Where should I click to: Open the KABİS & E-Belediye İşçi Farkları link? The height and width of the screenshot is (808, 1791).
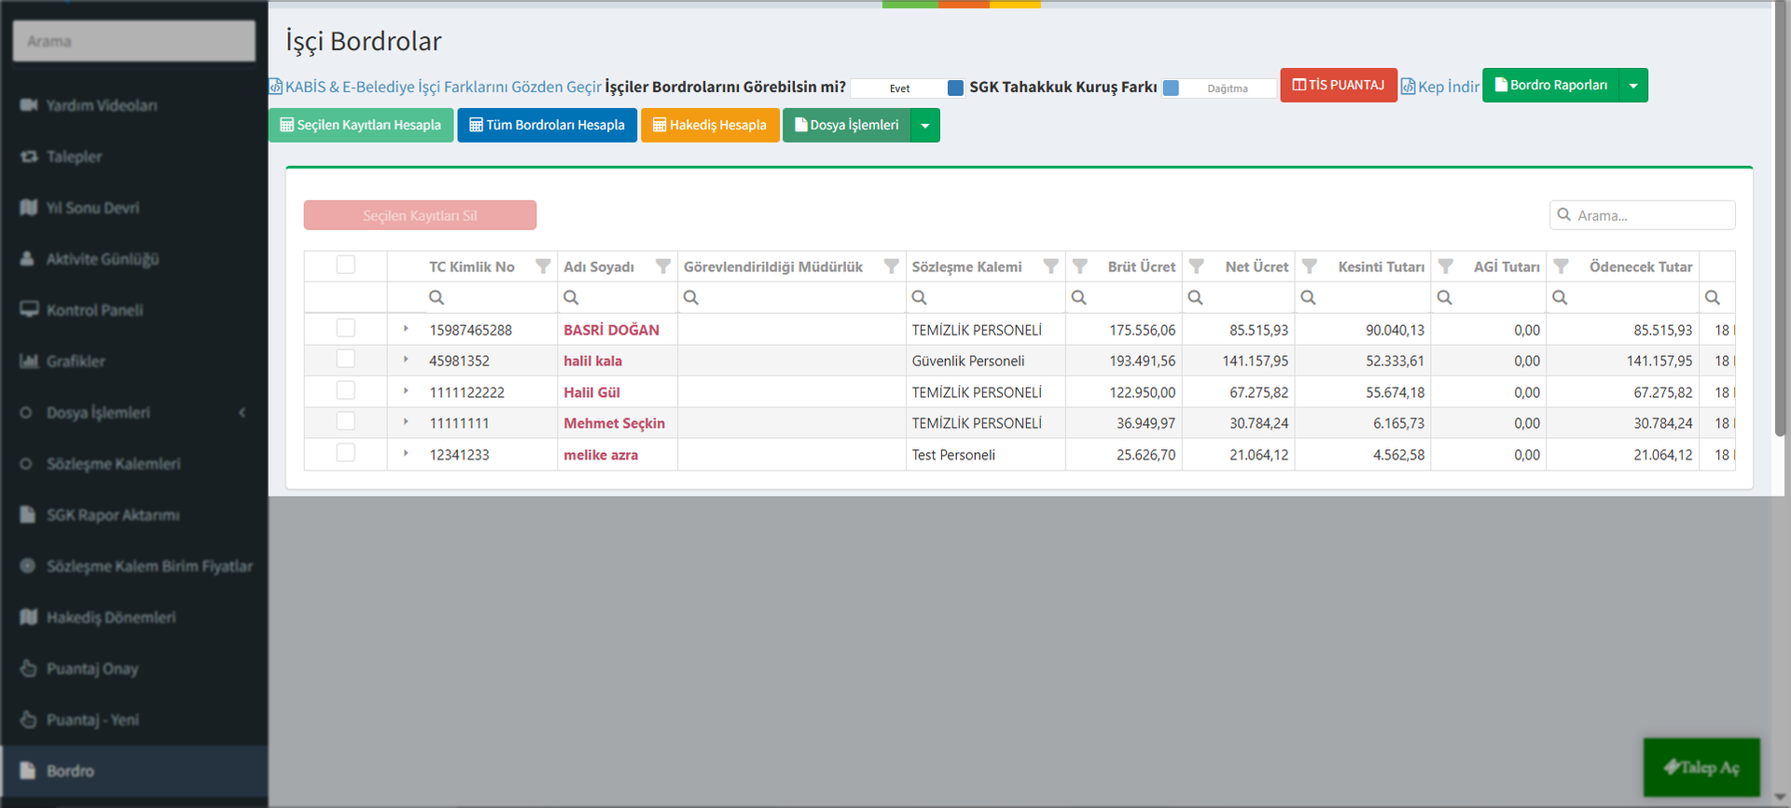point(442,87)
